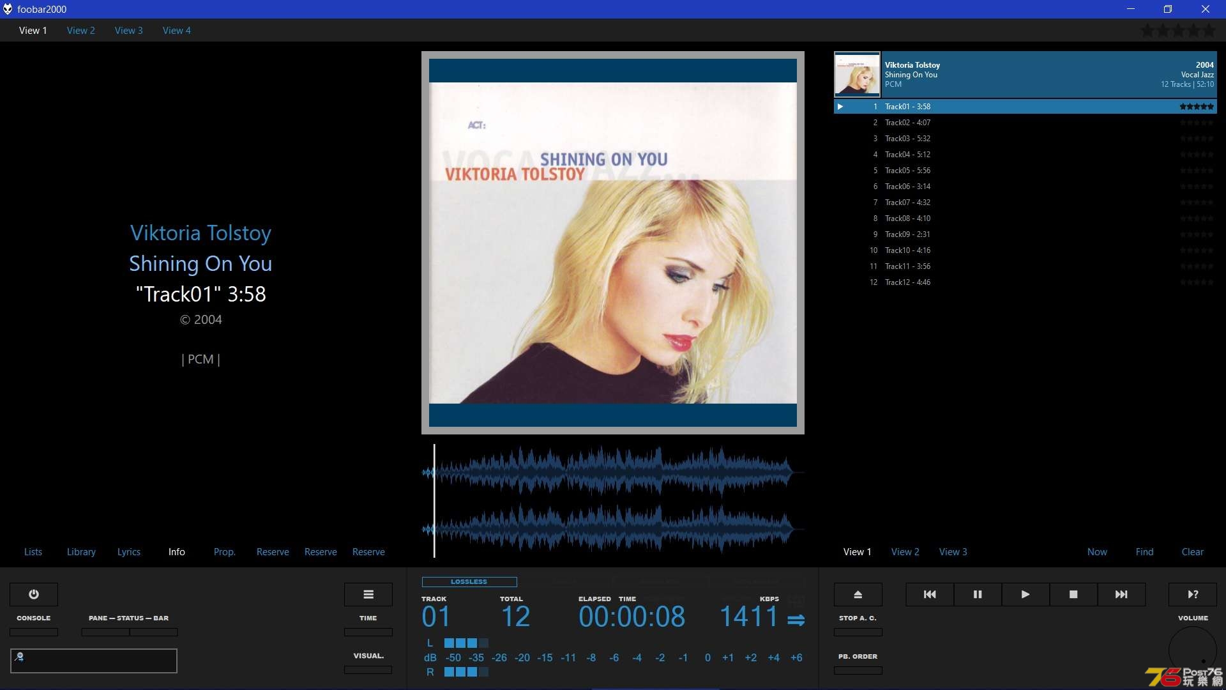Screen dimensions: 1226x690
Task: Toggle the Stop A. C. indicator bar
Action: [858, 632]
